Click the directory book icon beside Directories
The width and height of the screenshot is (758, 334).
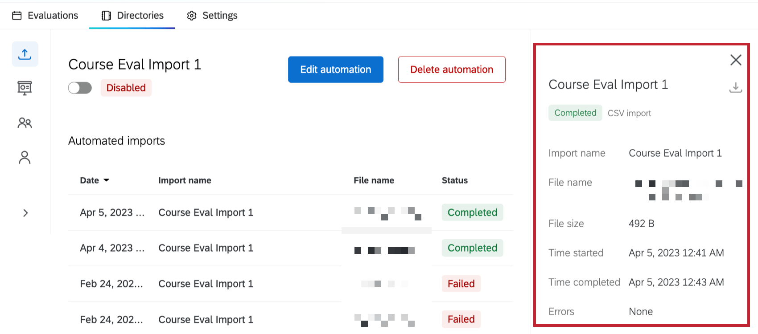coord(105,15)
